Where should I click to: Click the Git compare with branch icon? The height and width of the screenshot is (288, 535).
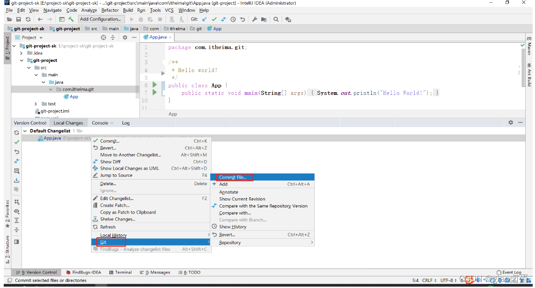(223, 20)
